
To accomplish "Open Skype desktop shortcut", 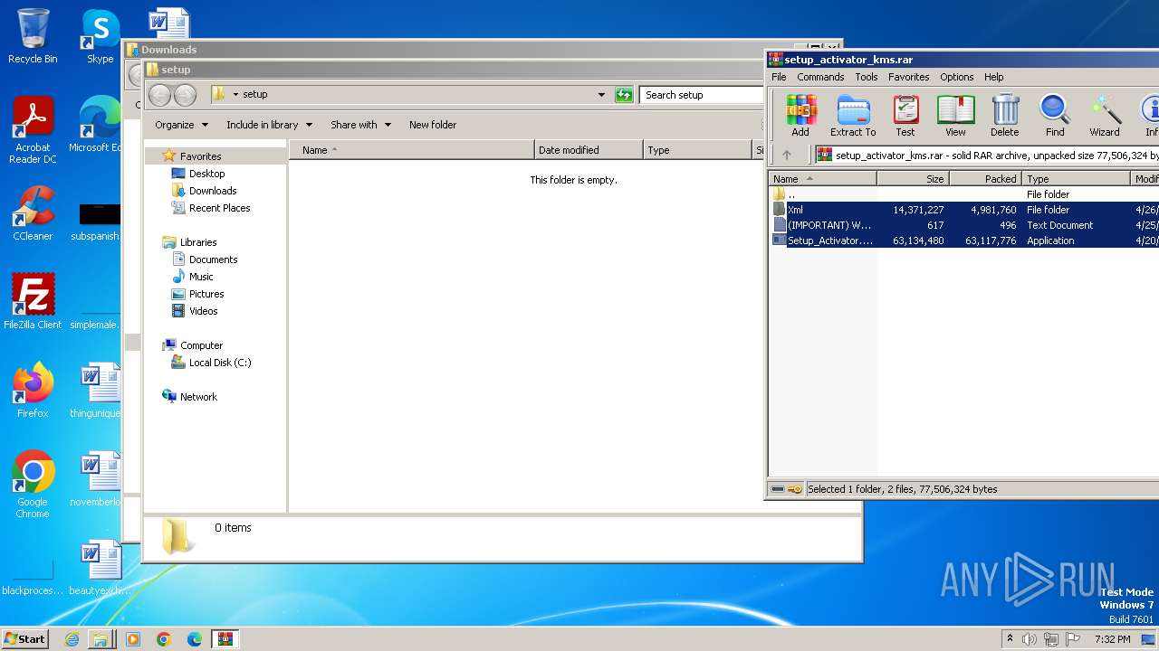I will pyautogui.click(x=100, y=36).
